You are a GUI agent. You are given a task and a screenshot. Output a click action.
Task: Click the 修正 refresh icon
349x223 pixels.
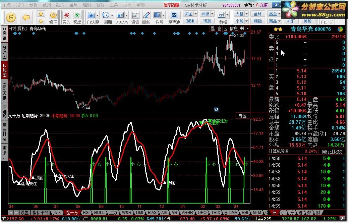(53, 15)
